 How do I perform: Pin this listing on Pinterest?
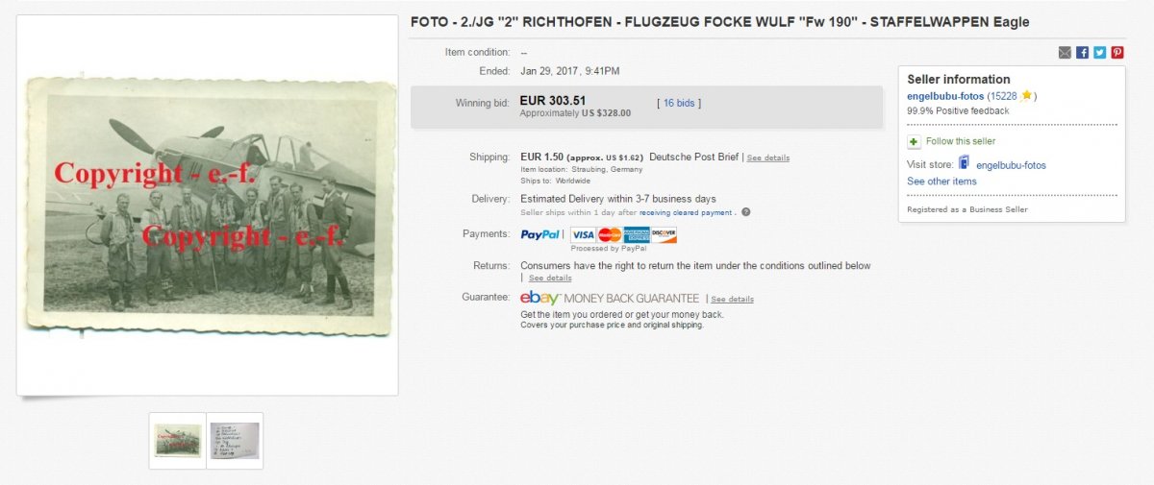pos(1116,53)
